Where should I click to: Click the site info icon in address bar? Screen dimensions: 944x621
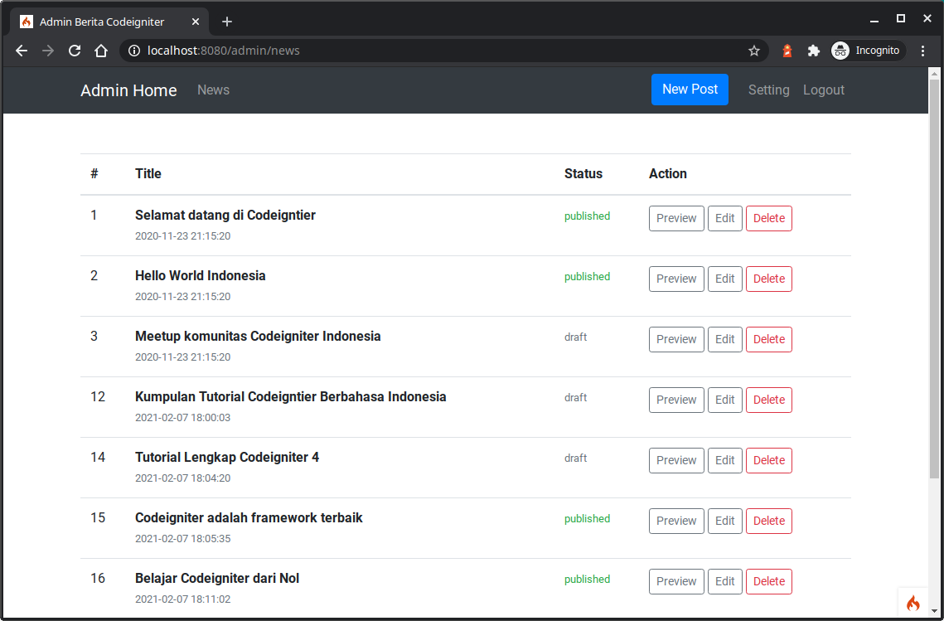point(133,51)
